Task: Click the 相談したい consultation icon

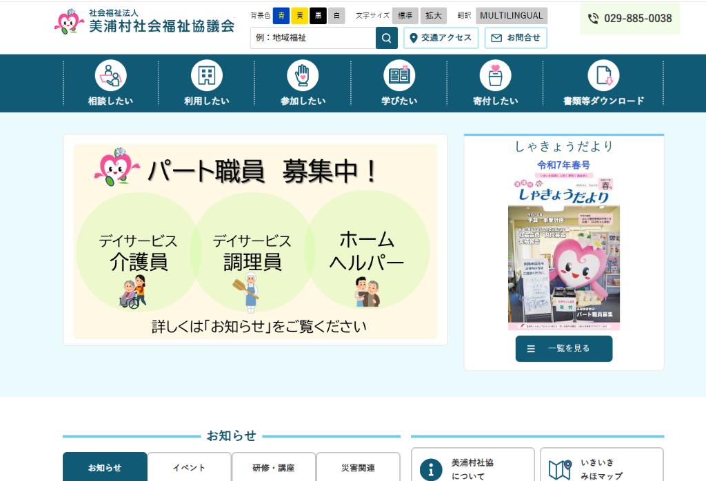Action: [110, 76]
